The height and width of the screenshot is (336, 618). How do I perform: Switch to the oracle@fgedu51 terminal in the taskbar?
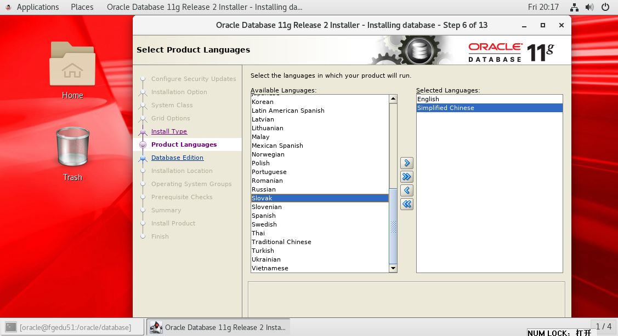(x=72, y=327)
